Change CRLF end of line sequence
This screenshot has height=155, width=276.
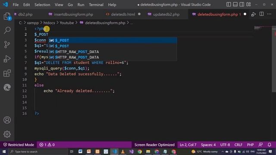pyautogui.click(x=238, y=145)
